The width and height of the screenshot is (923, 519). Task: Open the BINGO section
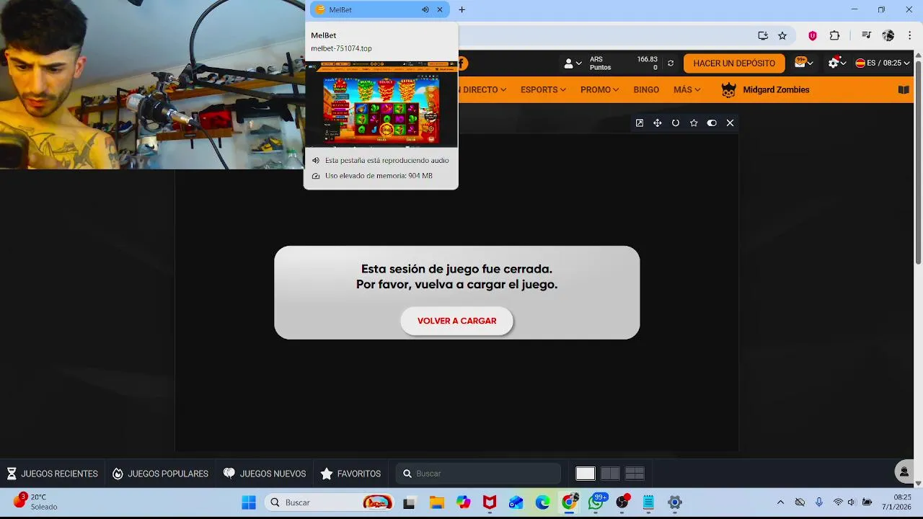[x=646, y=90]
